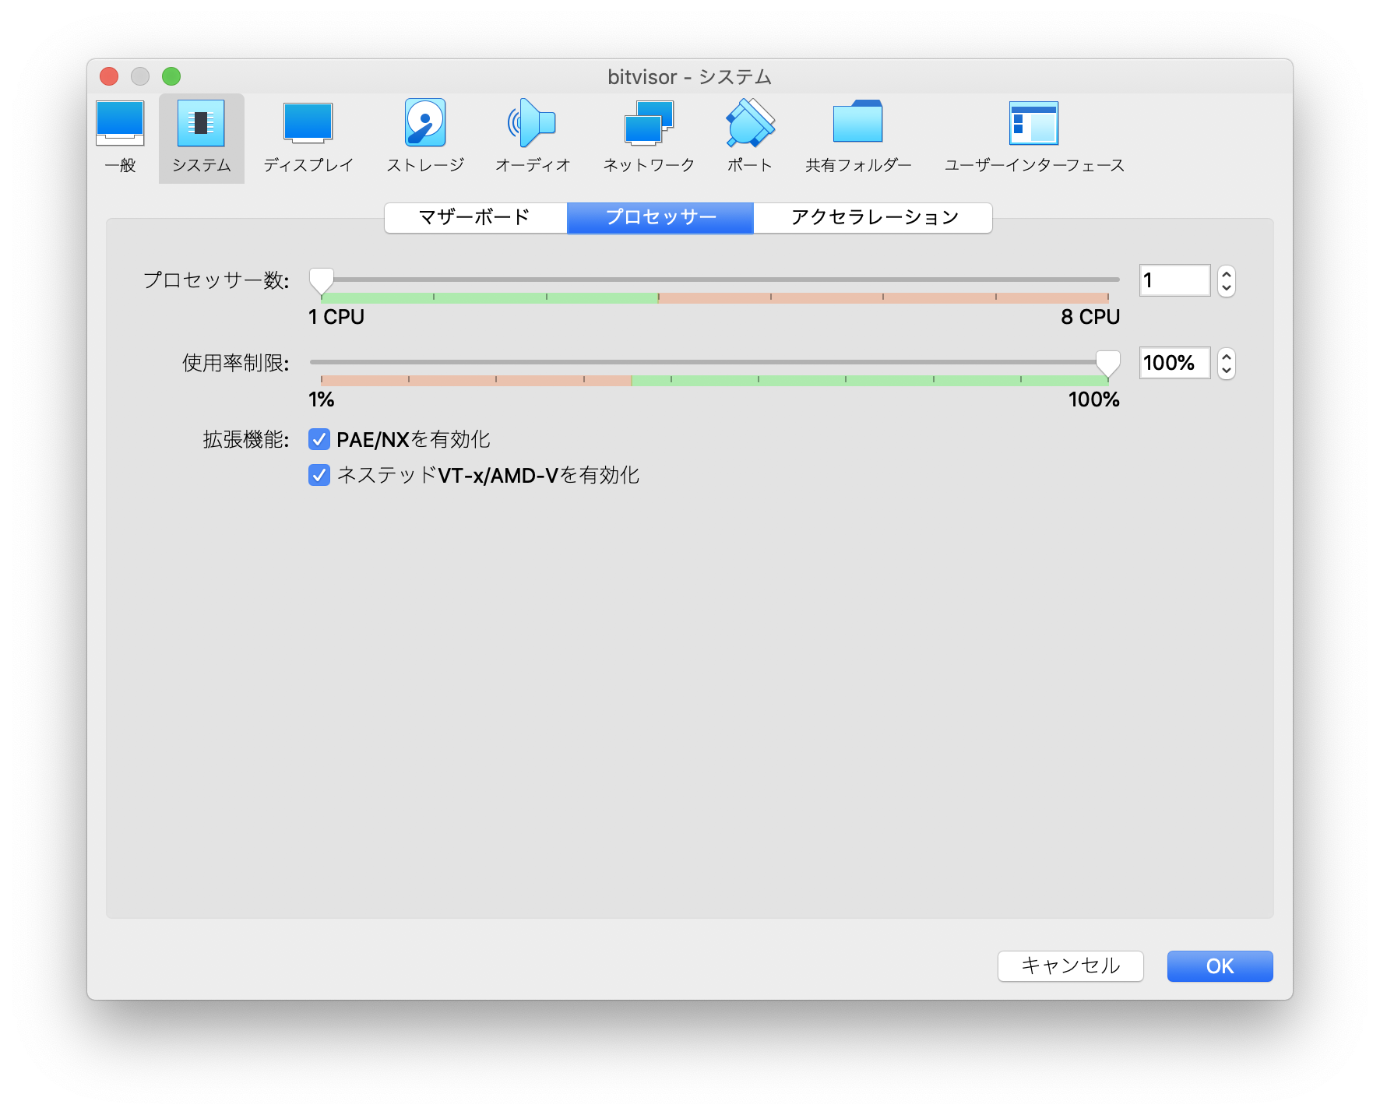Select the システム (System) settings icon

coord(201,125)
